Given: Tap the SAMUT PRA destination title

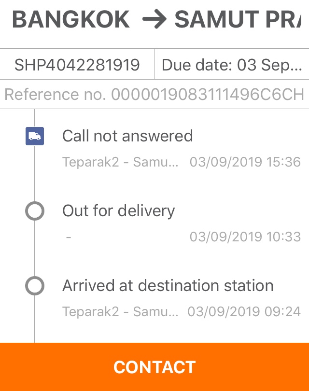Looking at the screenshot, I should pyautogui.click(x=237, y=19).
